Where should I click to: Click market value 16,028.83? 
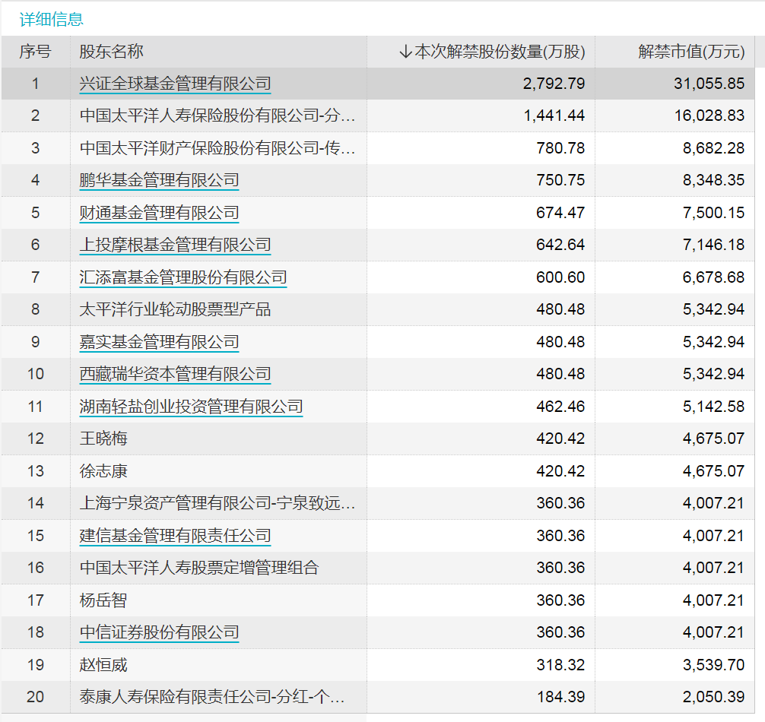point(709,116)
